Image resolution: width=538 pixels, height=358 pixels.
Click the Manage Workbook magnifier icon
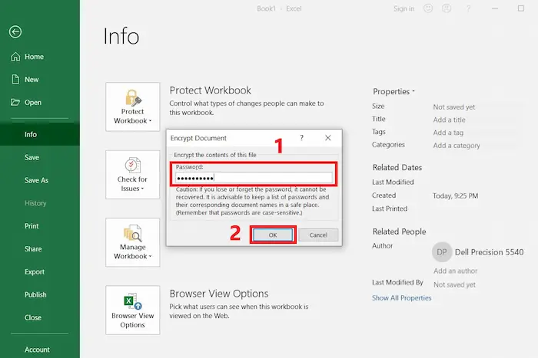click(132, 233)
